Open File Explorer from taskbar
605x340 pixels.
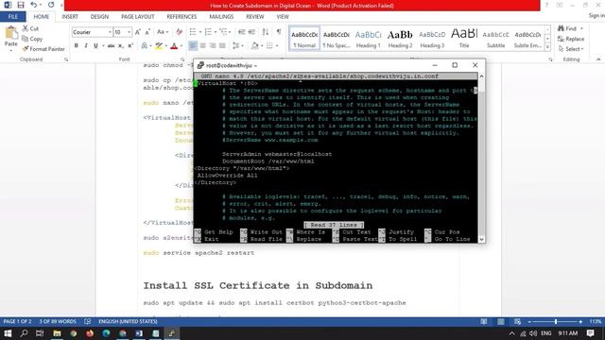[57, 333]
